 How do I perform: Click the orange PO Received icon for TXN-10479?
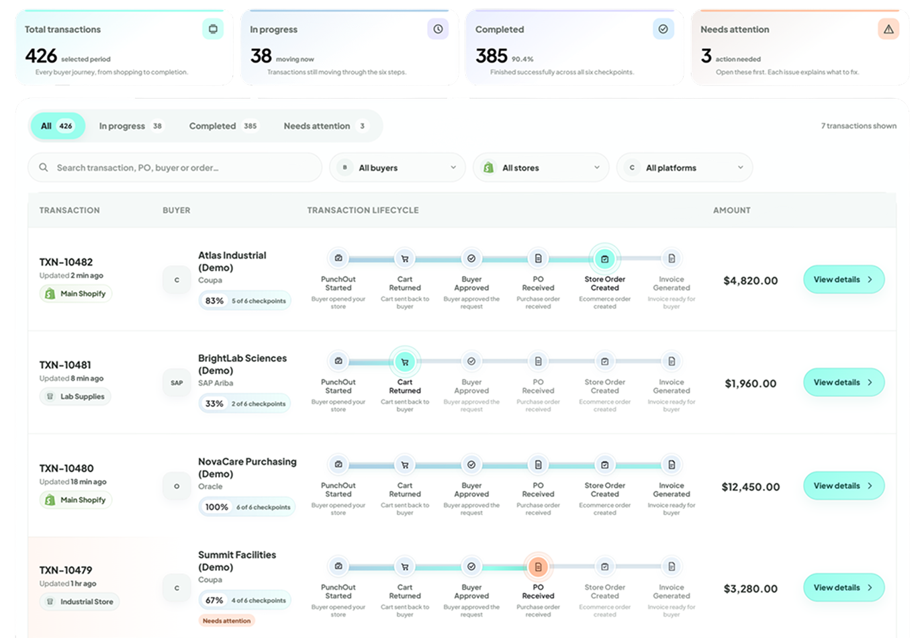pyautogui.click(x=538, y=567)
